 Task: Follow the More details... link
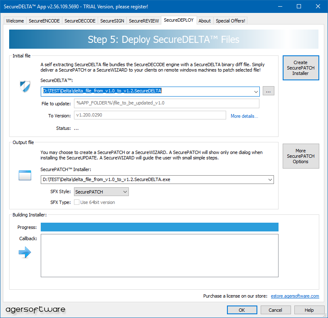[x=244, y=116]
